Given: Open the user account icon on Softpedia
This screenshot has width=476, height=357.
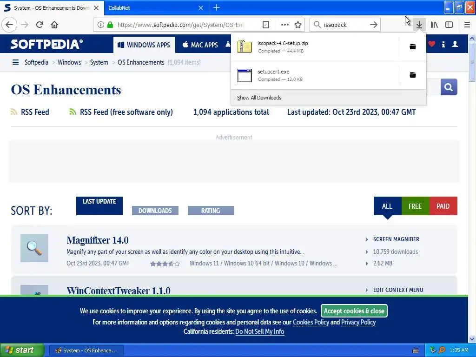Looking at the screenshot, I should pyautogui.click(x=455, y=44).
